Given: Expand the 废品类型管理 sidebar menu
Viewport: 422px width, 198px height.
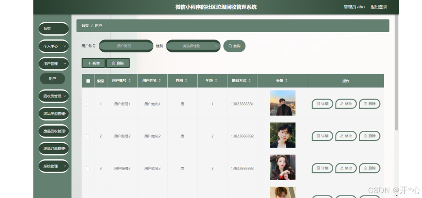Looking at the screenshot, I should [x=54, y=114].
